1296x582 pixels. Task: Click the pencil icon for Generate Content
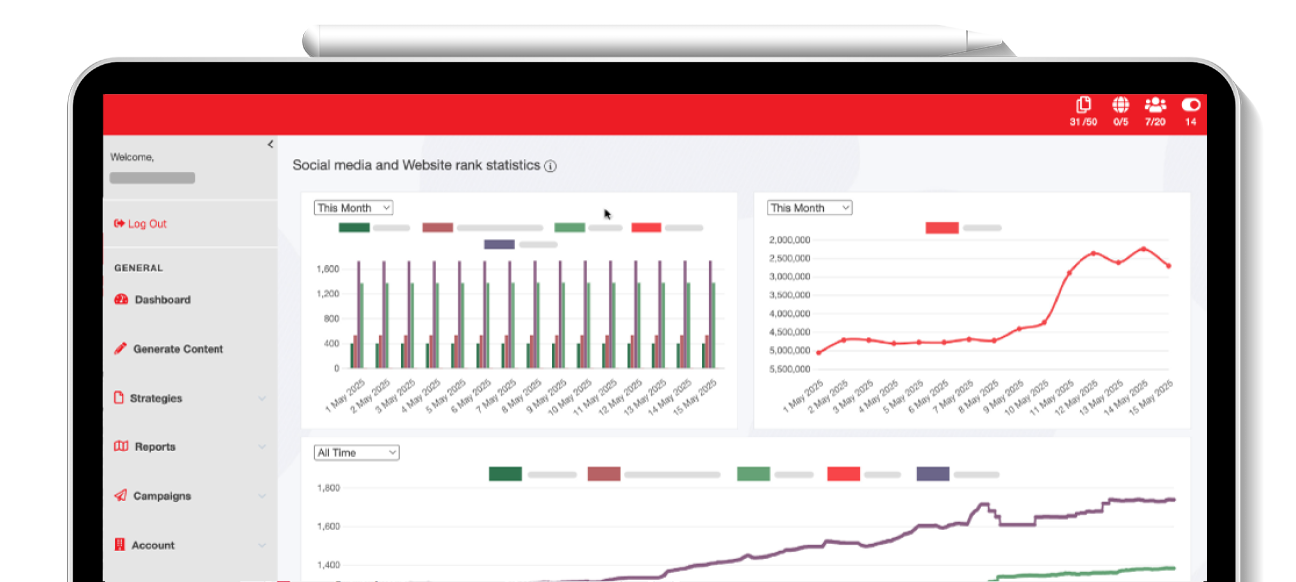(x=121, y=349)
